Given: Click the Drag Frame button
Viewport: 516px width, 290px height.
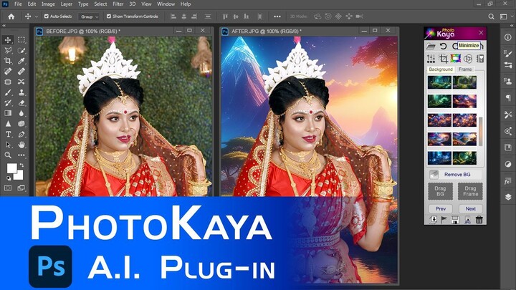Looking at the screenshot, I should coord(470,191).
